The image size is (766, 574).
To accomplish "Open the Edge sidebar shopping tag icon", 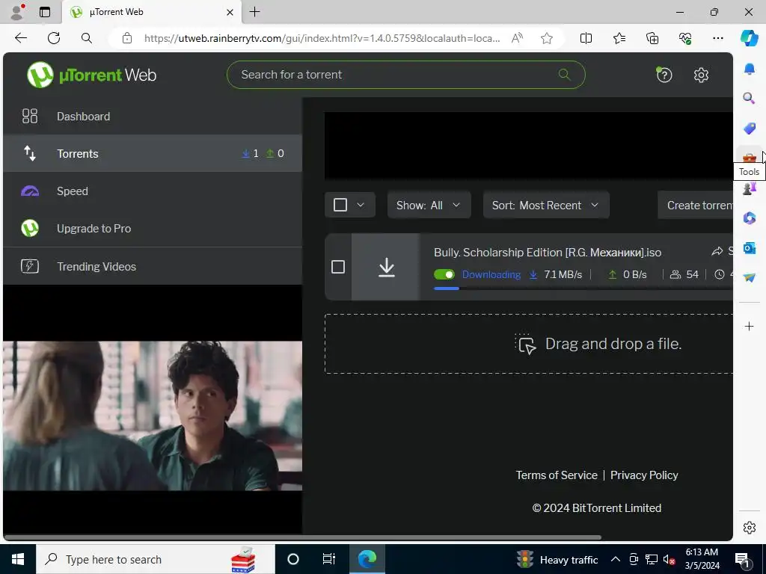I will click(x=749, y=128).
